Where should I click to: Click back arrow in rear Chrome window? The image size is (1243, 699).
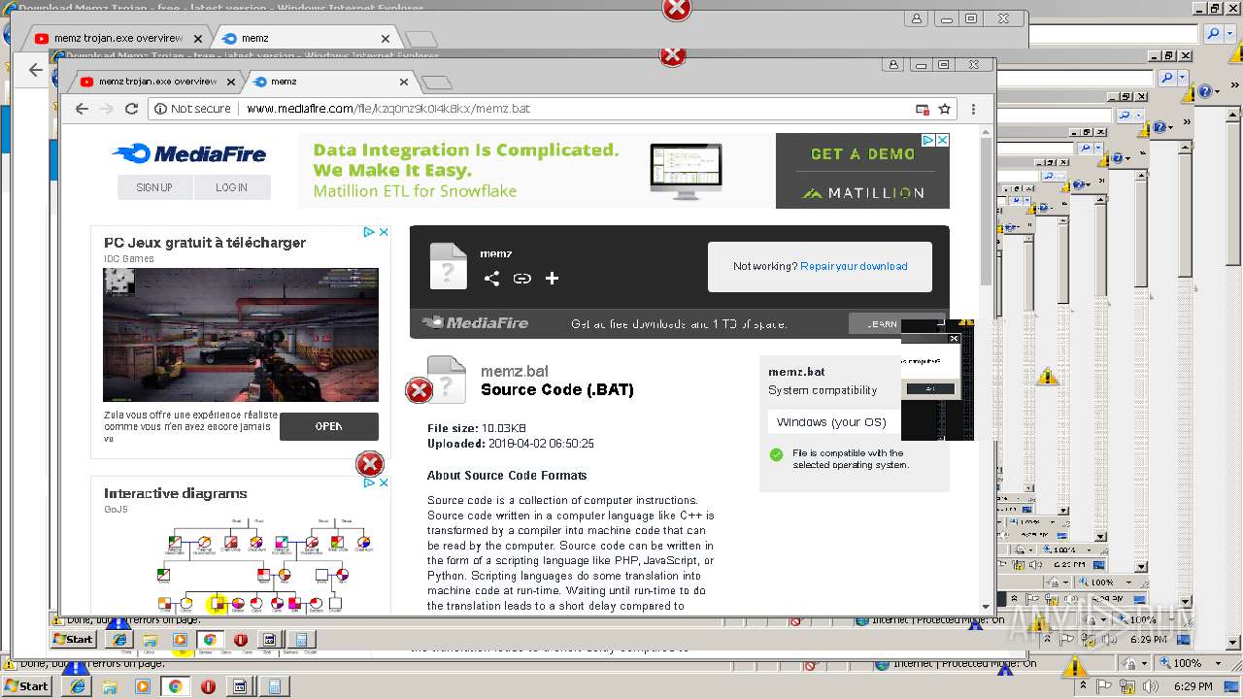[x=36, y=70]
